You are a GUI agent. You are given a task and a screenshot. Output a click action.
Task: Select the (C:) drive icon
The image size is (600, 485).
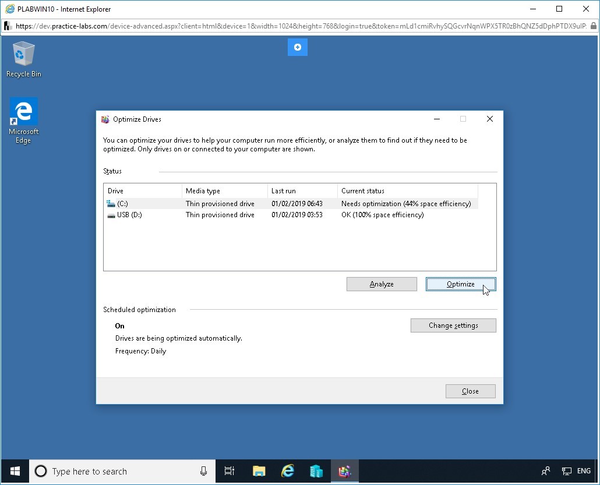pos(111,203)
